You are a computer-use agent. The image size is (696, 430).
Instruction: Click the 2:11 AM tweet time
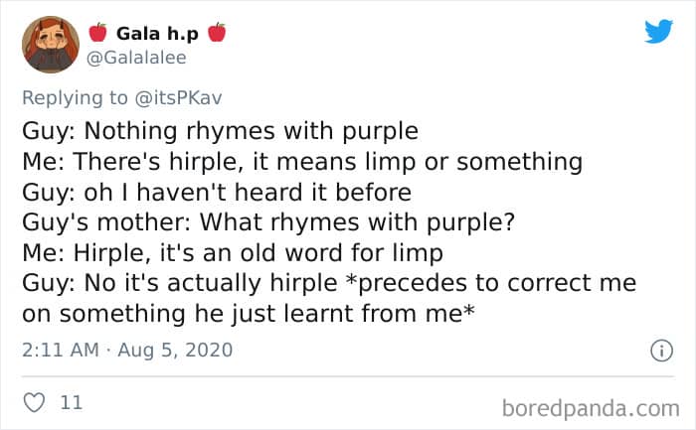(58, 350)
